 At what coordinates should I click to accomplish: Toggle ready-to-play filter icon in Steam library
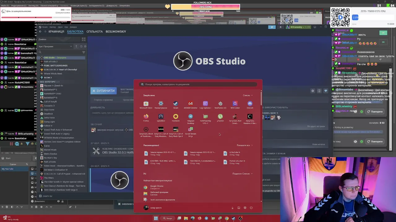(x=85, y=46)
